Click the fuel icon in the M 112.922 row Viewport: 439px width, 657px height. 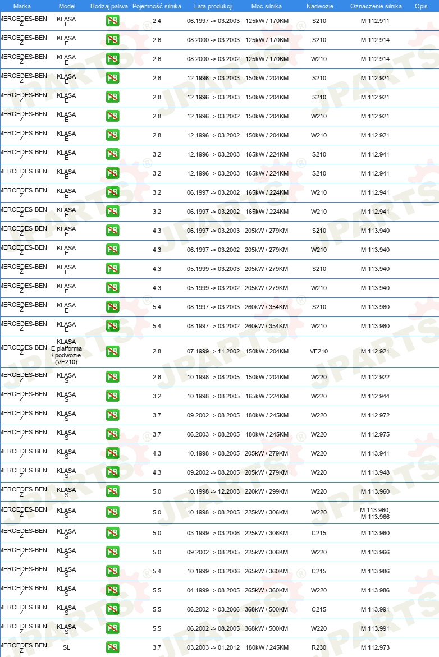(112, 376)
